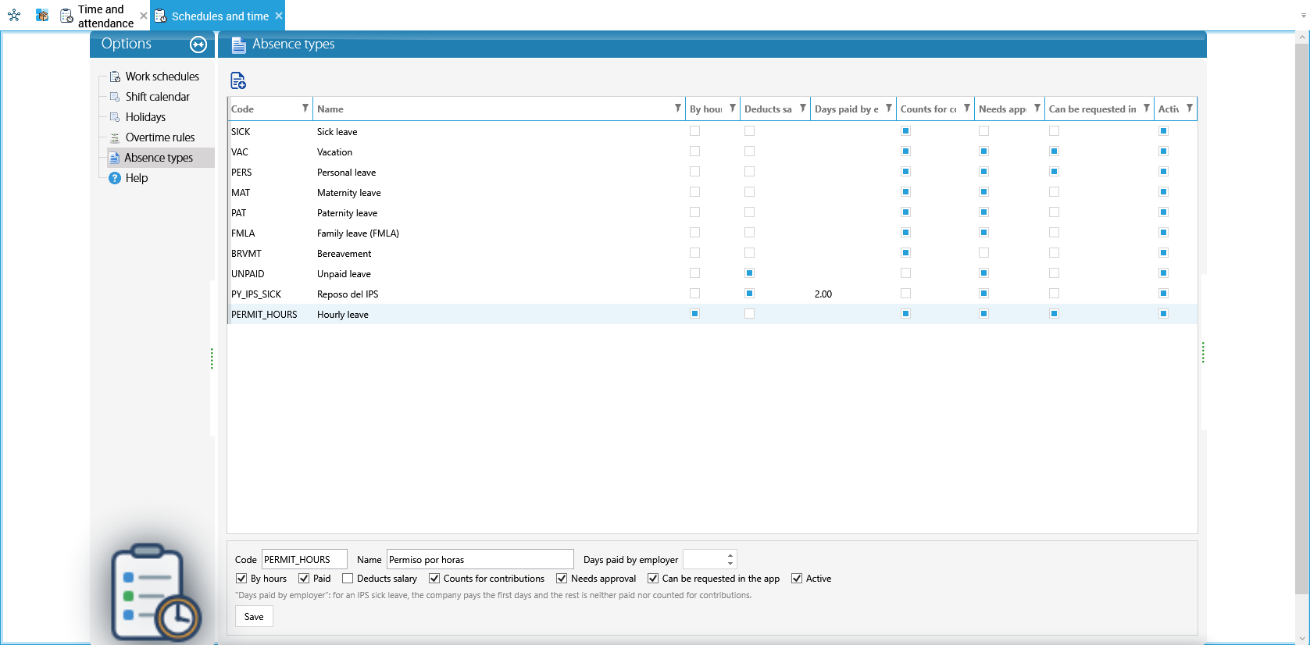Filter the Counts for contributions column
This screenshot has height=645, width=1310.
point(967,108)
